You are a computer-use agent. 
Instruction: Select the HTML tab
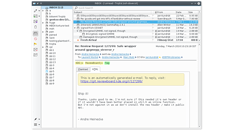(95, 69)
